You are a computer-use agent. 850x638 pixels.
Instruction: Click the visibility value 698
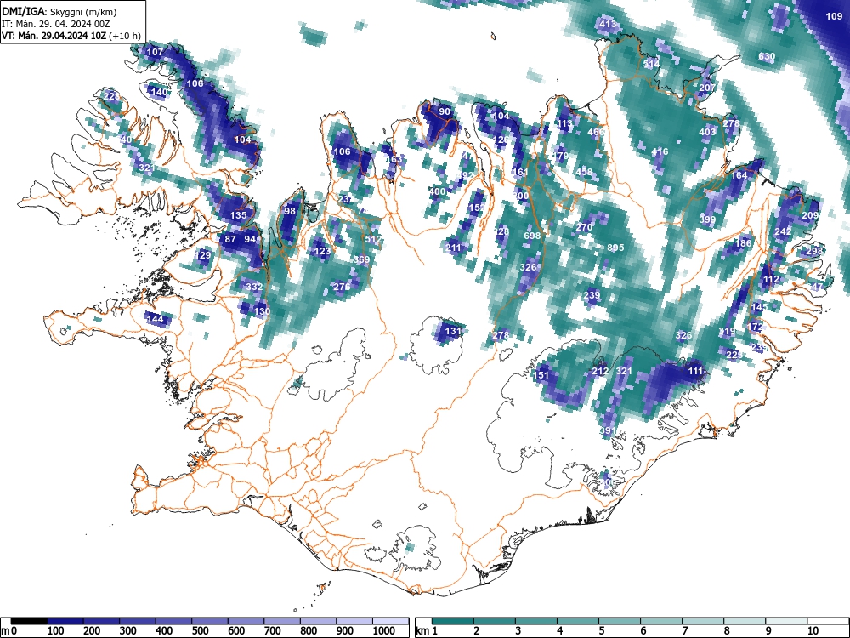click(532, 236)
